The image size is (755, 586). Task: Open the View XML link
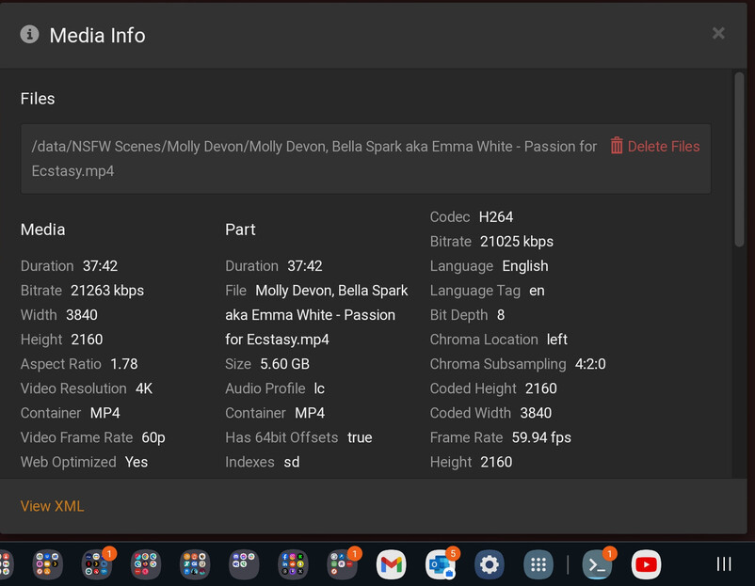(52, 506)
